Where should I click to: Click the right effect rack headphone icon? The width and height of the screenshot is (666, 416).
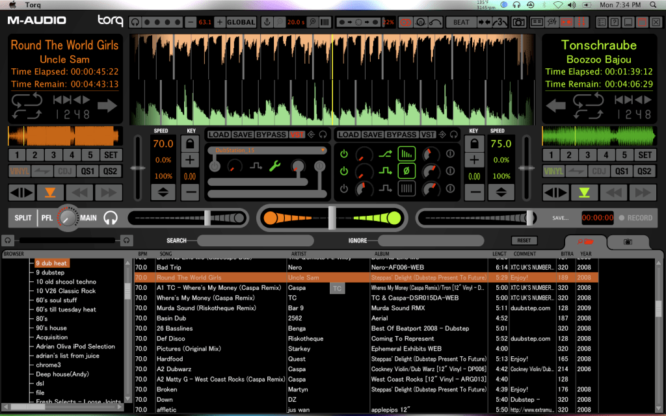(453, 135)
